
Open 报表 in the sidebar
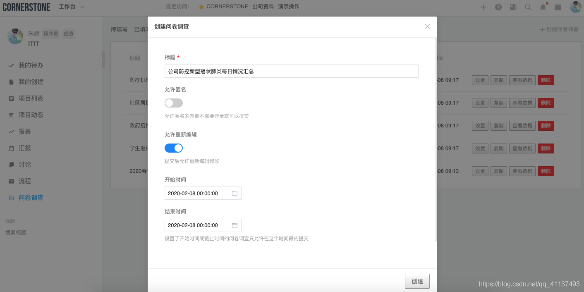point(25,132)
